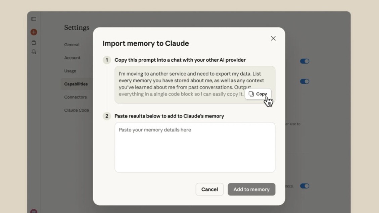Flip the bottom toggle near the 'more' link
The width and height of the screenshot is (379, 213).
[304, 186]
